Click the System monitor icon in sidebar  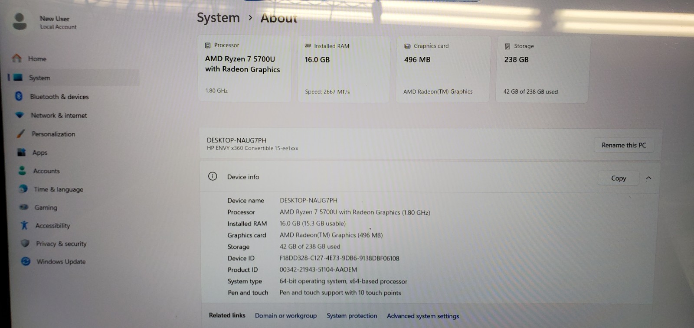[18, 78]
